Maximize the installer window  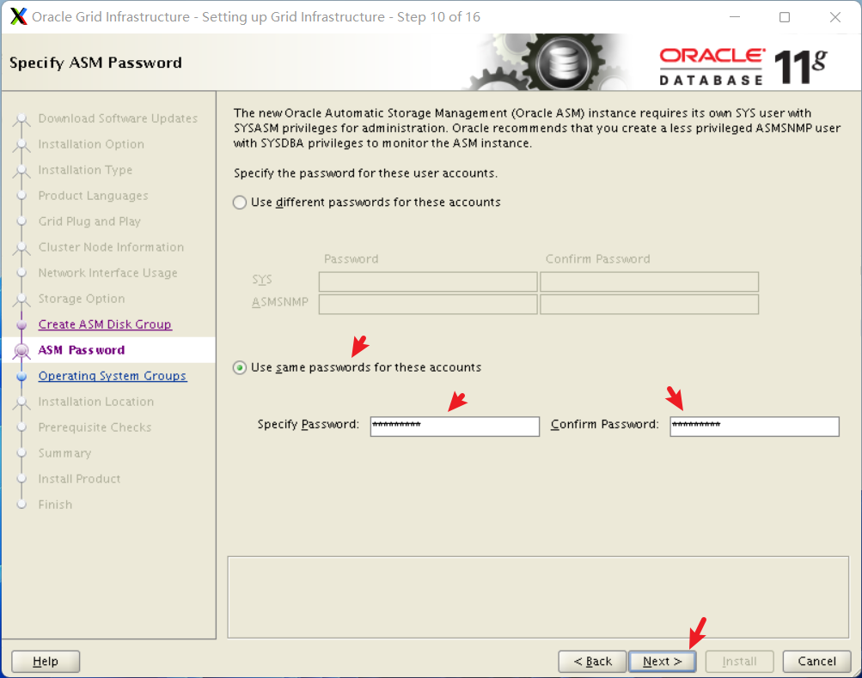(x=785, y=17)
